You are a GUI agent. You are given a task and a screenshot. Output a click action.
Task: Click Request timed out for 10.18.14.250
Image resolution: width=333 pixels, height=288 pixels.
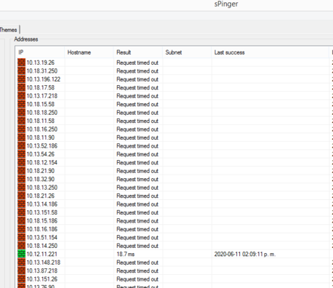[137, 246]
